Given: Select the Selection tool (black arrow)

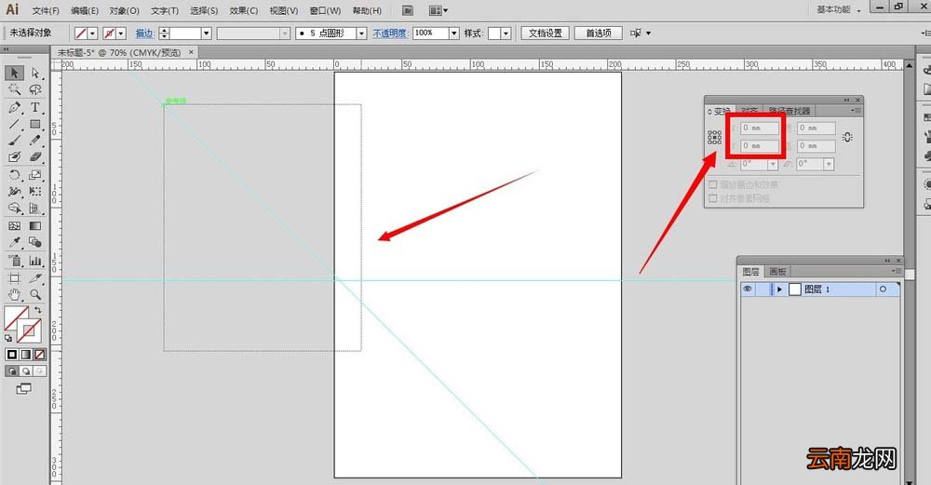Looking at the screenshot, I should (x=15, y=73).
